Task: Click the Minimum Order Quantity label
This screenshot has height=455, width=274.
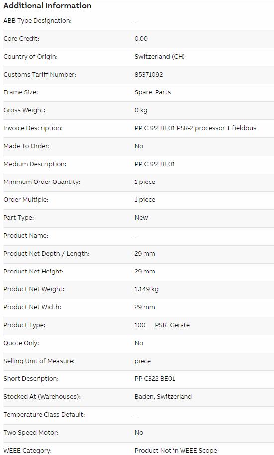Action: (x=42, y=182)
